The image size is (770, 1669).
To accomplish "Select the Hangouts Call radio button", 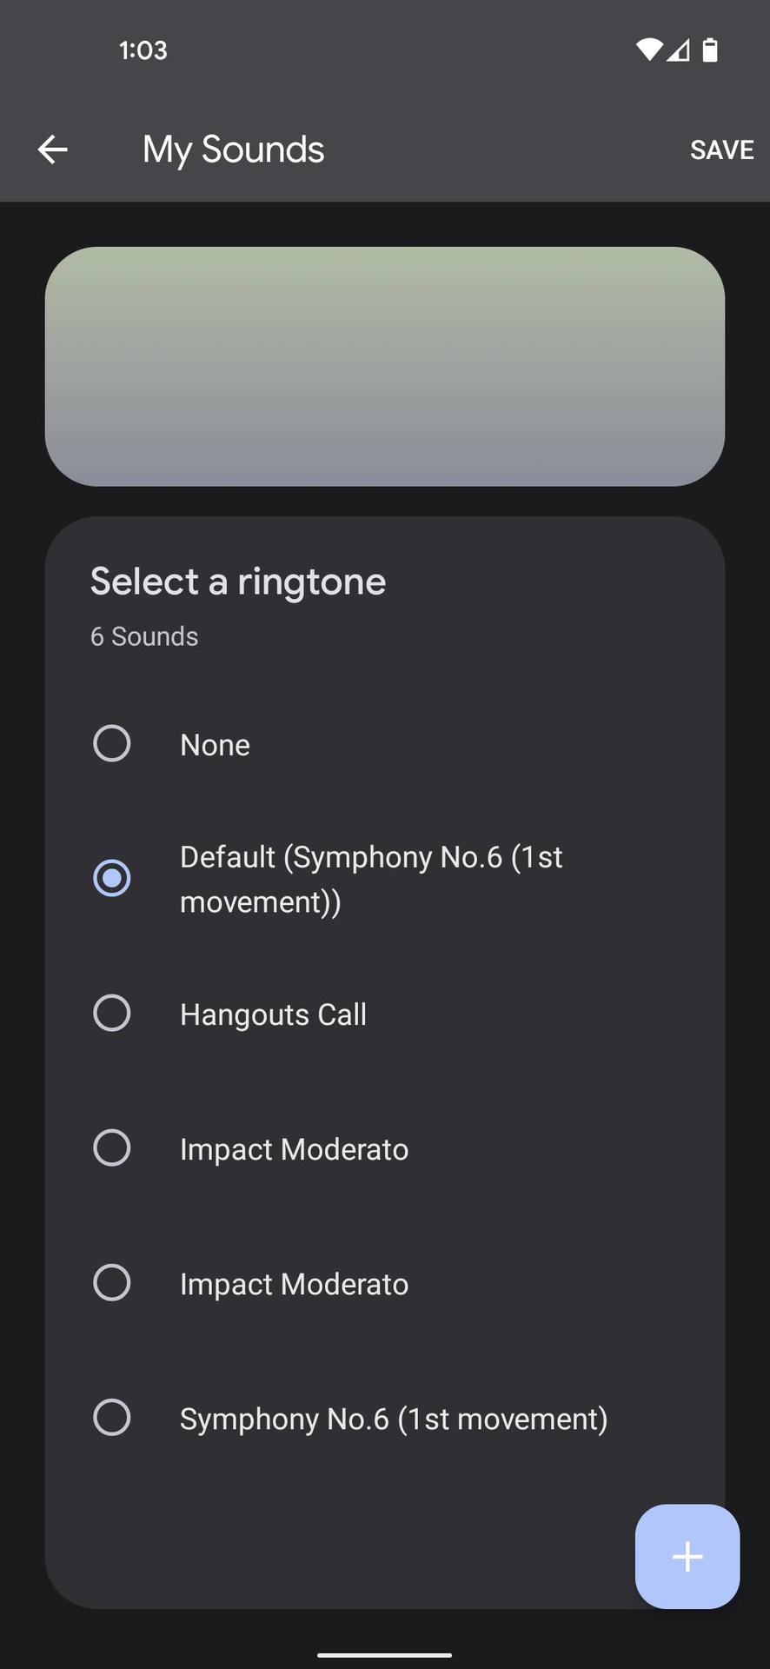I will pos(112,1013).
